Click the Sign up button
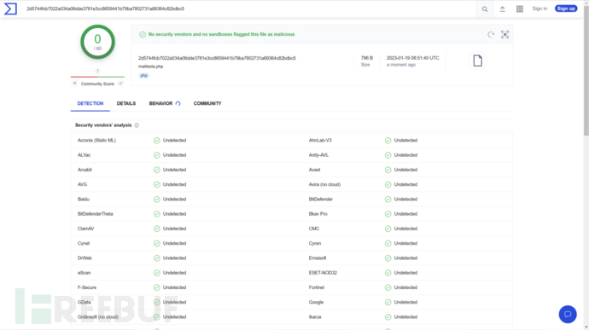 tap(566, 9)
